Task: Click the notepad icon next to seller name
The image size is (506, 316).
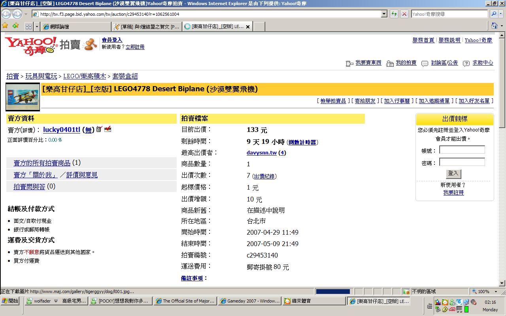Action: [x=99, y=129]
